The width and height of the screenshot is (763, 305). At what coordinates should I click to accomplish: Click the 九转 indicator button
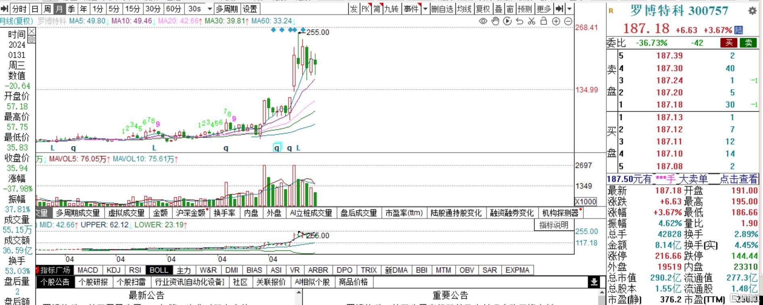(391, 8)
